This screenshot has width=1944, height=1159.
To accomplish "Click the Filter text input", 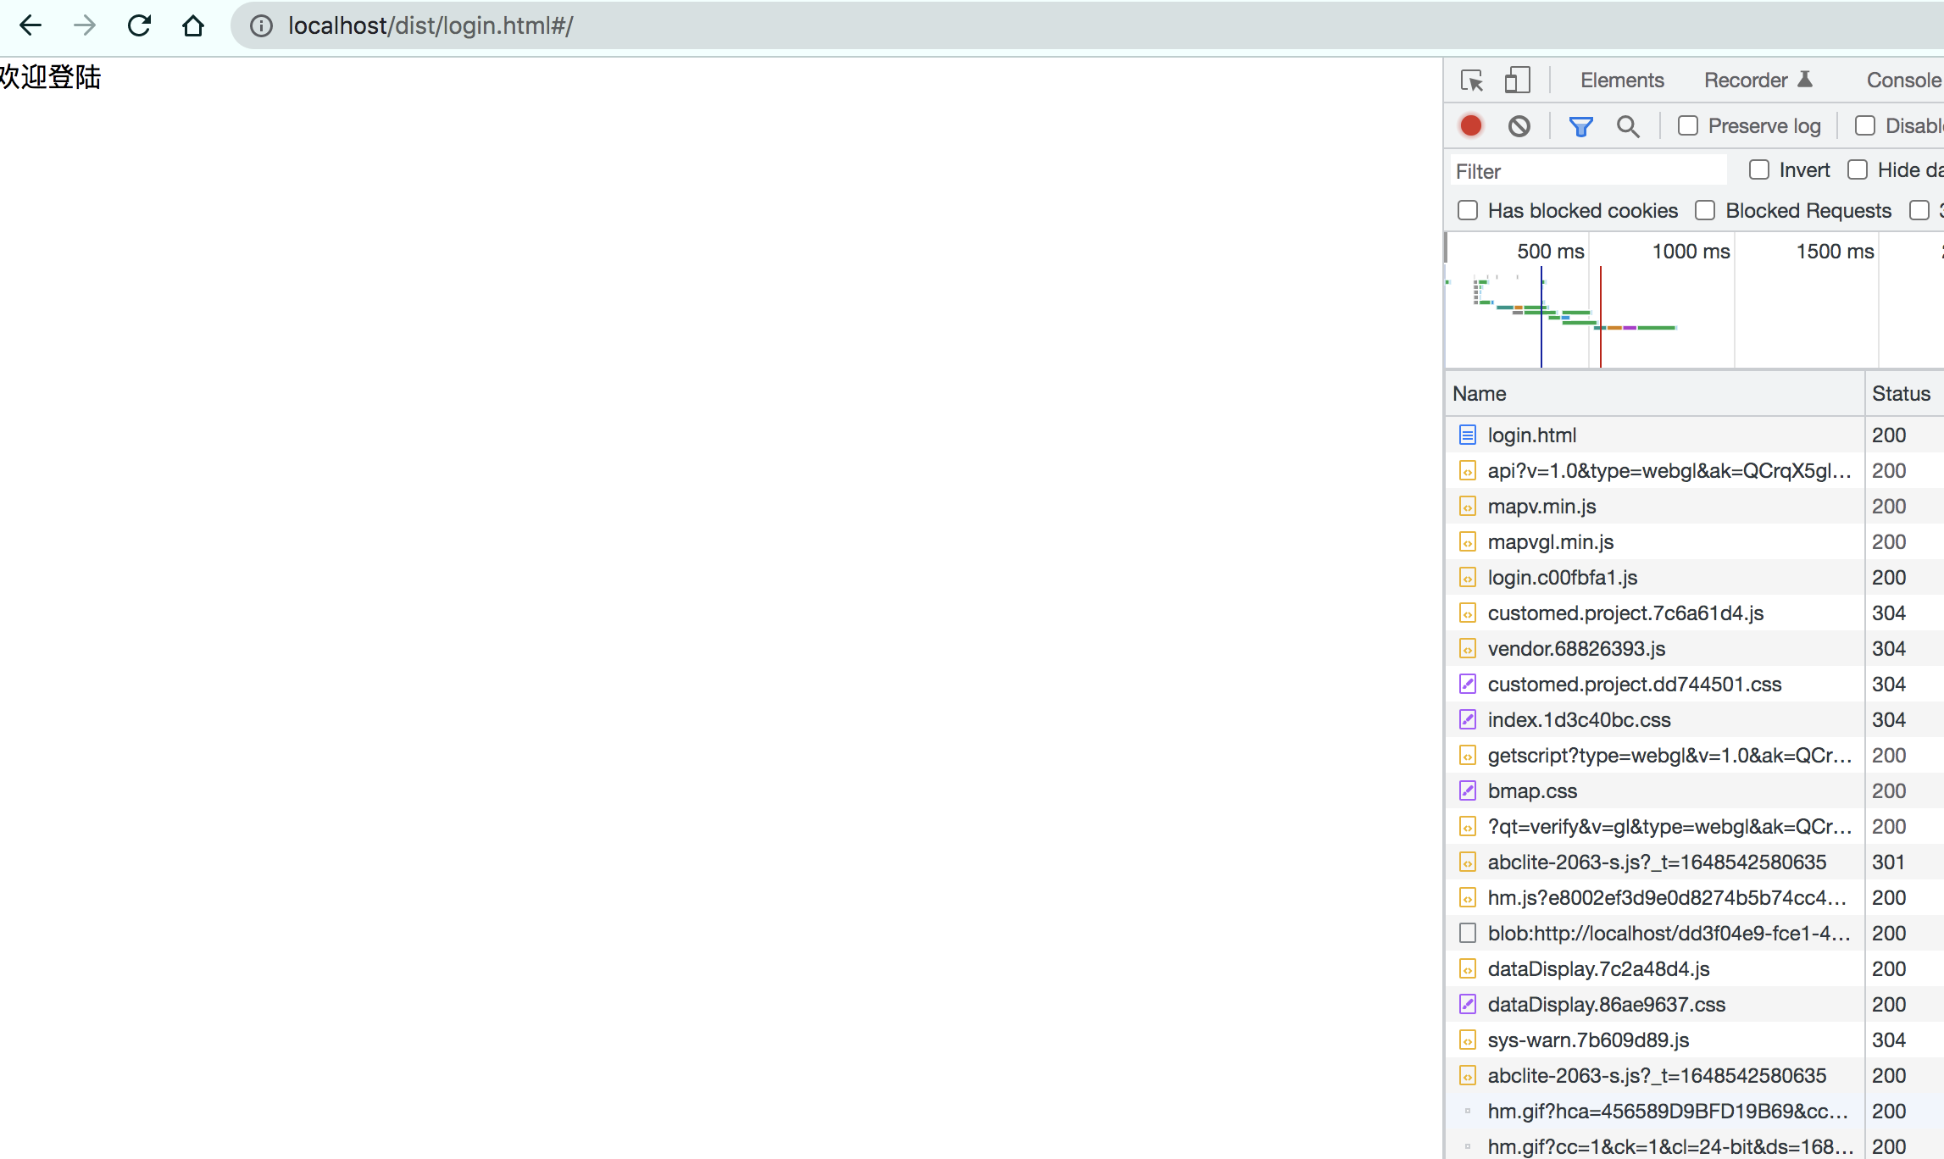I will tap(1588, 171).
